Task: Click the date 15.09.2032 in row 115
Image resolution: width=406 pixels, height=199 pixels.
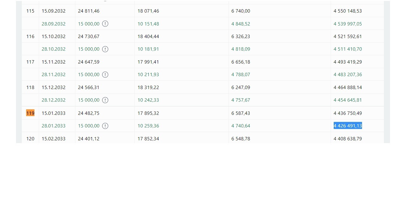Action: 54,11
